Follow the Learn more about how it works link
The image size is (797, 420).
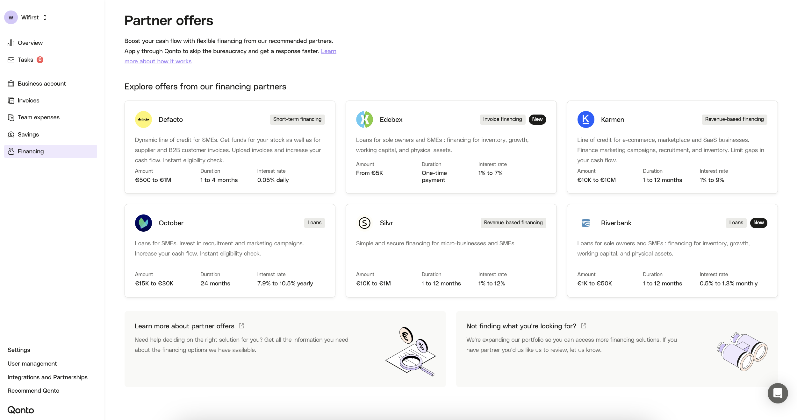tap(158, 61)
